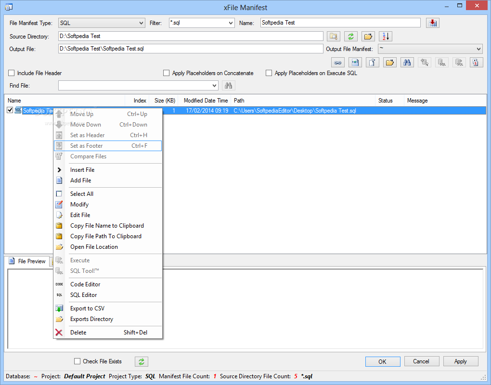This screenshot has height=385, width=491.
Task: Click the binoculars icon in lower toolbar
Action: (x=407, y=62)
